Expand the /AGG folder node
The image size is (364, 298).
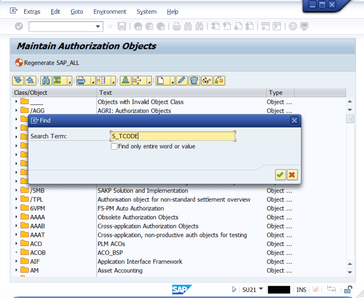point(16,110)
